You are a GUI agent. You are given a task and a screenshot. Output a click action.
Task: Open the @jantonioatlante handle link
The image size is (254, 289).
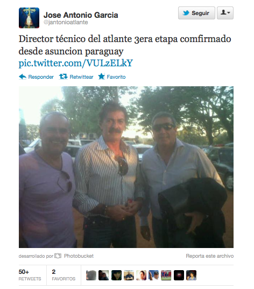pos(66,22)
